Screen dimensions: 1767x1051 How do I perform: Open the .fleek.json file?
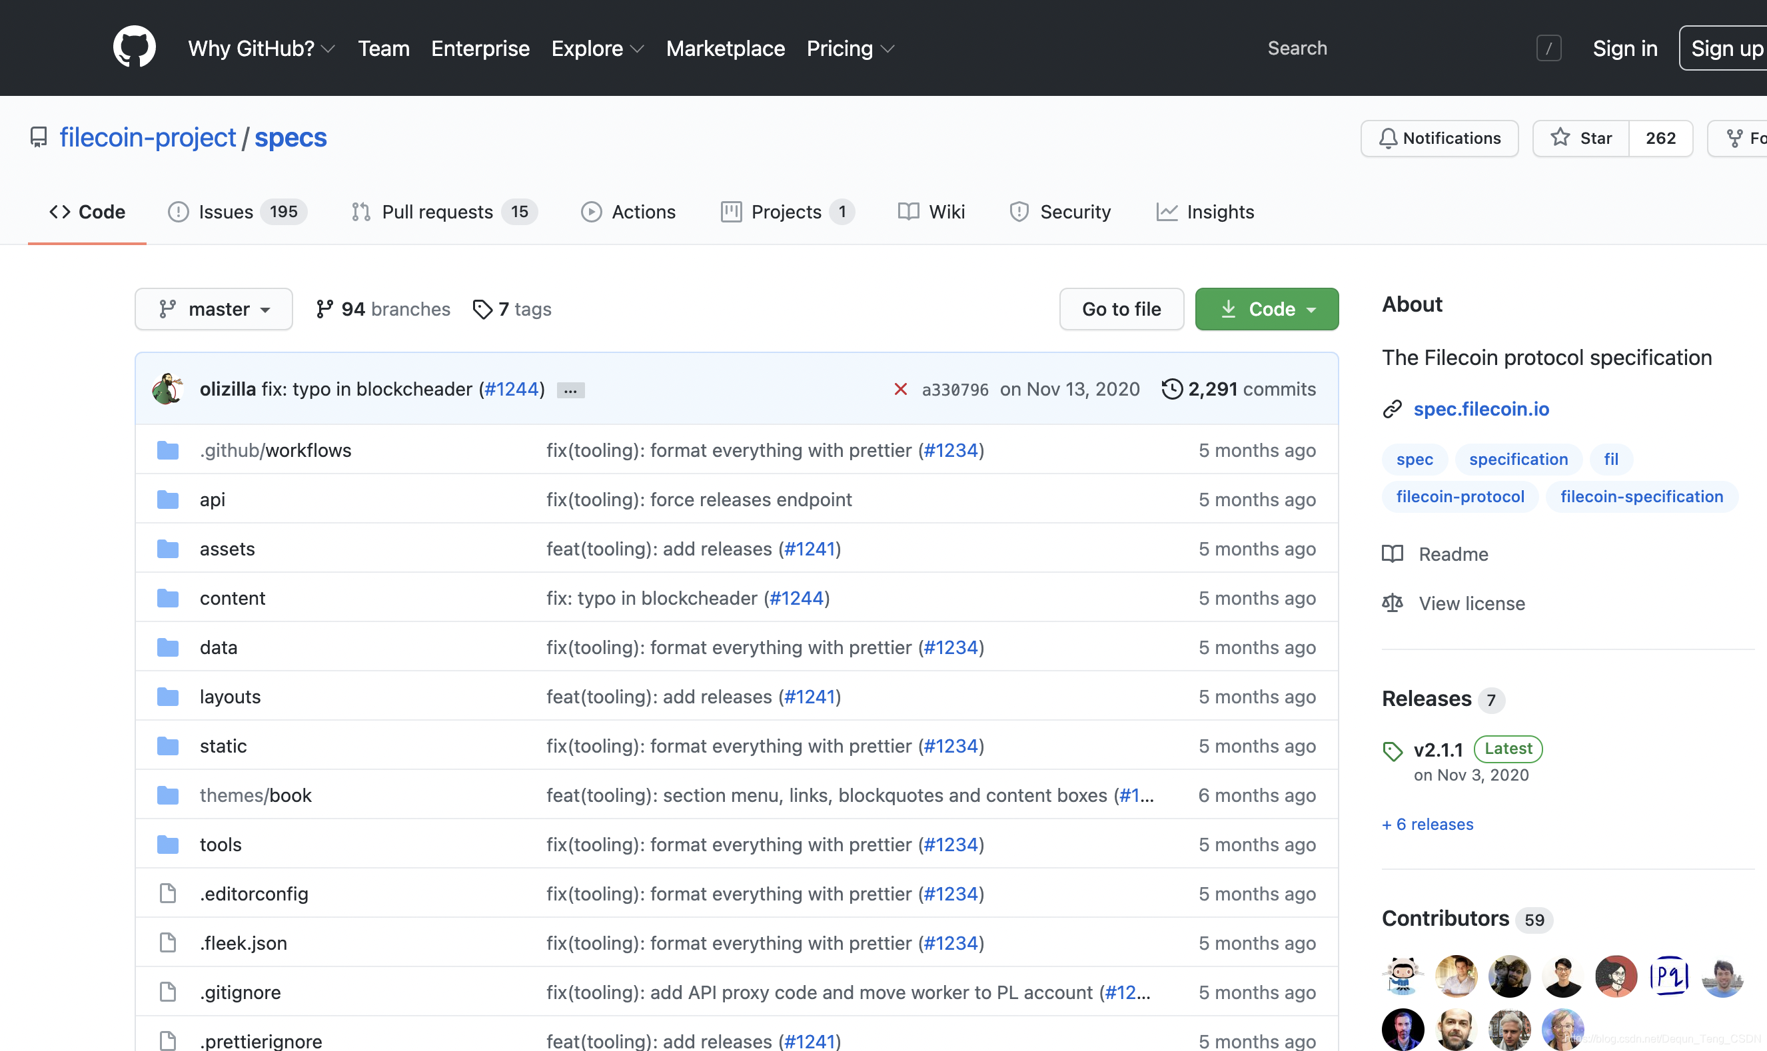coord(243,943)
